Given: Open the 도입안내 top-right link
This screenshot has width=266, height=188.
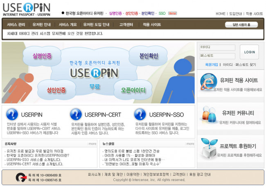Looking at the screenshot, I should [235, 14].
